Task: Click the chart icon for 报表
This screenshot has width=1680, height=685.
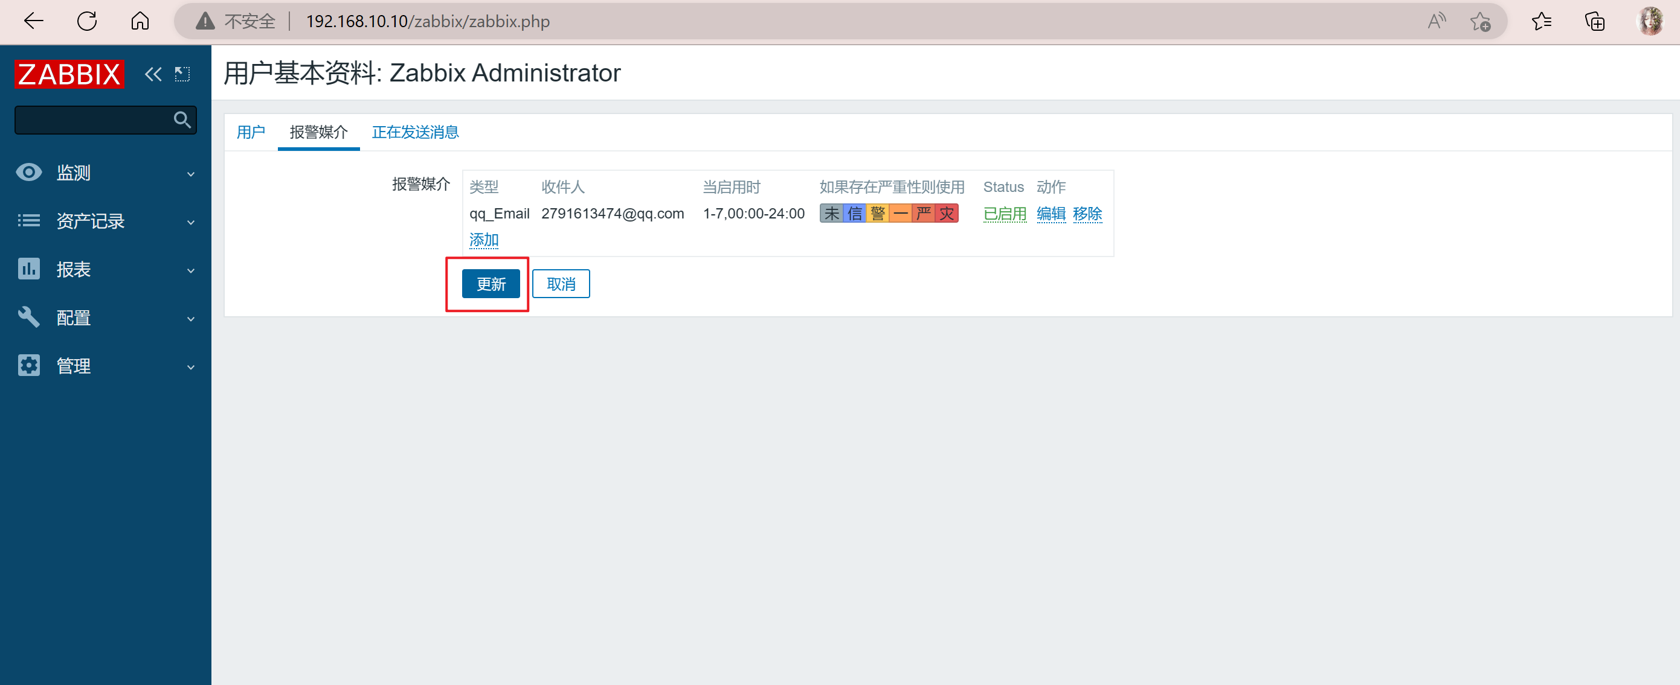Action: click(29, 269)
